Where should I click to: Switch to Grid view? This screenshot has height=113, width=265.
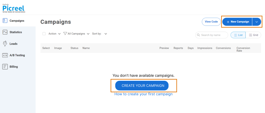(x=253, y=35)
